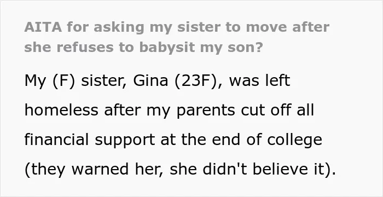This screenshot has width=383, height=197.
Task: Click the word "college" in the paragraph
Action: click(294, 140)
